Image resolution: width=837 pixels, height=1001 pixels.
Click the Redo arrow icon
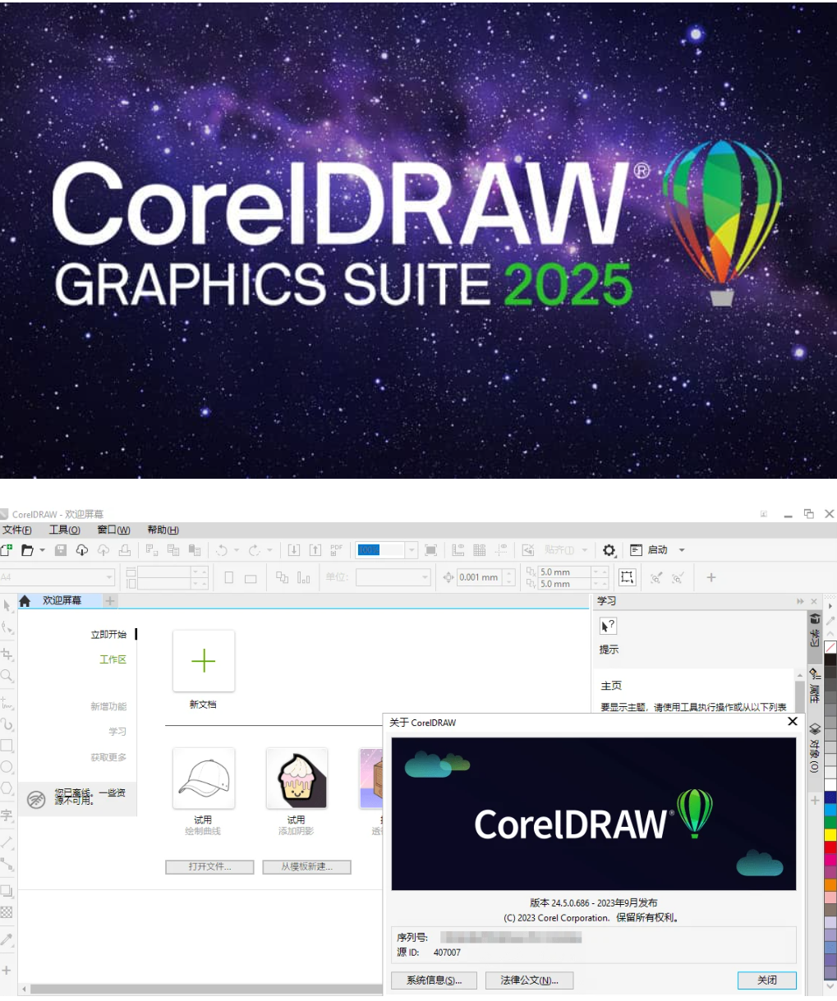coord(255,550)
